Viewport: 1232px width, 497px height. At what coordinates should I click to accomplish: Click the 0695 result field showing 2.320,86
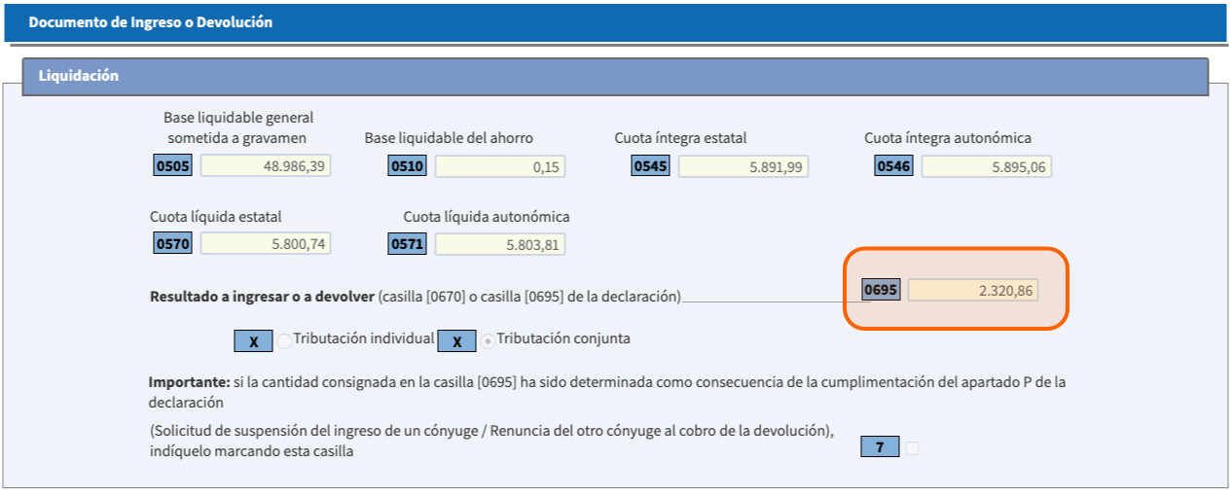(x=973, y=290)
